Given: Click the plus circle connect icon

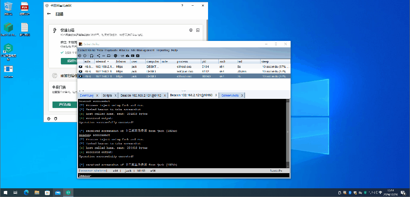Looking at the screenshot, I should (x=80, y=56).
